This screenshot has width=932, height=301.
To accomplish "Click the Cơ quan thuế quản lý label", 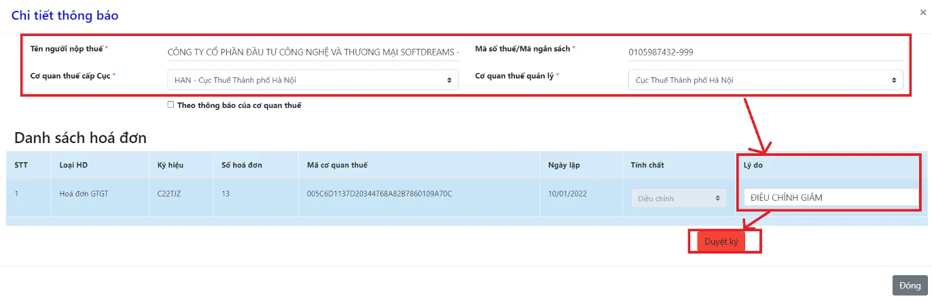I will [x=516, y=75].
